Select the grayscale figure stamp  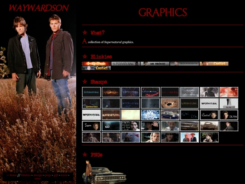(209, 92)
